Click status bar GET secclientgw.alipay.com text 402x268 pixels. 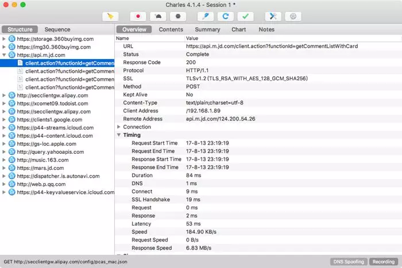(x=65, y=262)
